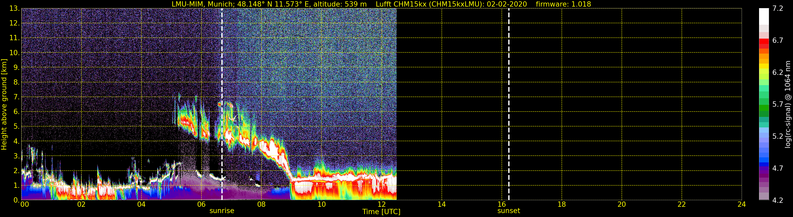
Task: Click the 'Height above ground [km]' axis title
Action: [x=4, y=104]
